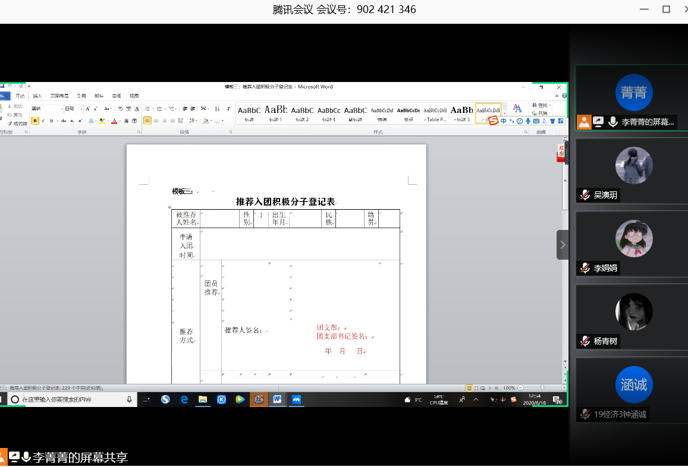The width and height of the screenshot is (688, 467).
Task: Toggle bold formatting in Word ribbon
Action: pyautogui.click(x=35, y=121)
